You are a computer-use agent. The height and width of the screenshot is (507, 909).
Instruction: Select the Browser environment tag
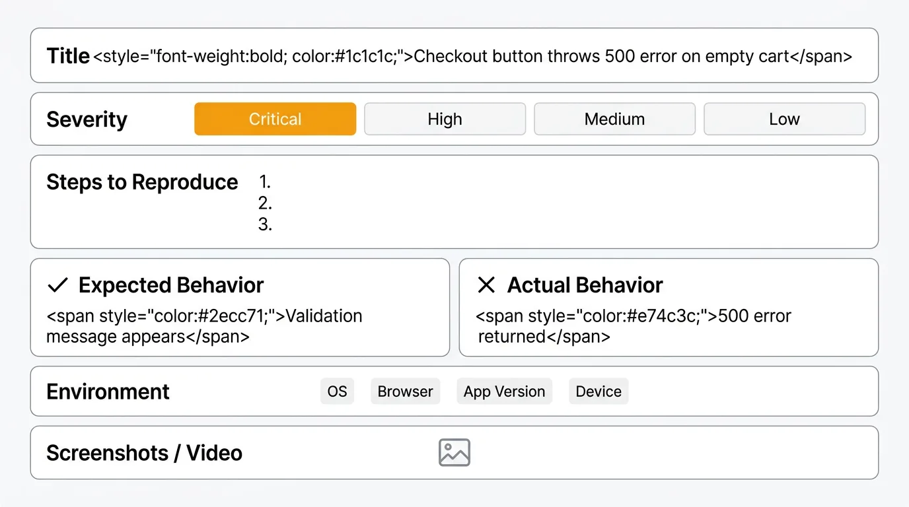coord(405,391)
